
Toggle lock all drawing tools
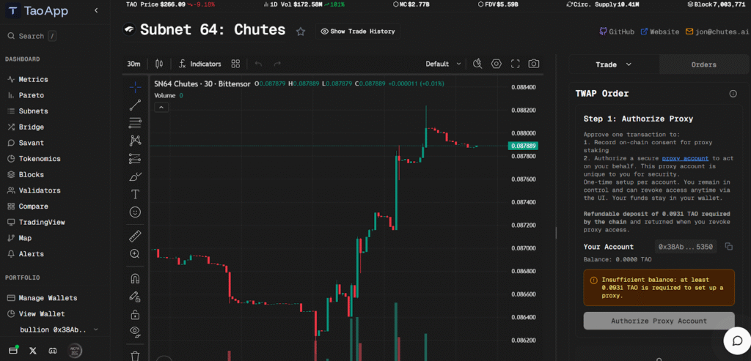(135, 314)
